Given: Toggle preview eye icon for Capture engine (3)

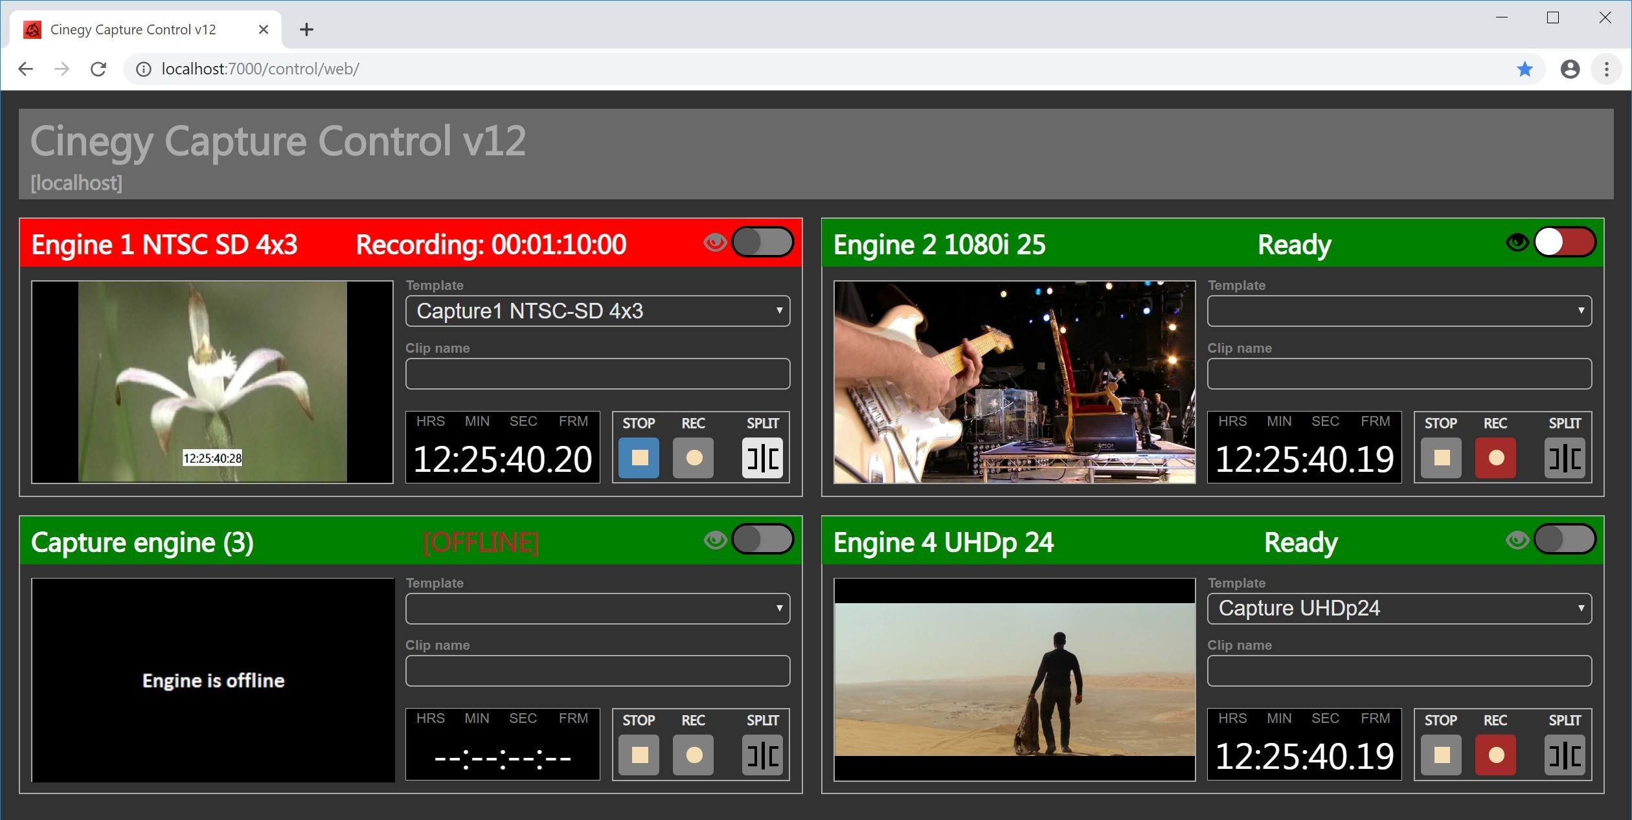Looking at the screenshot, I should point(715,540).
